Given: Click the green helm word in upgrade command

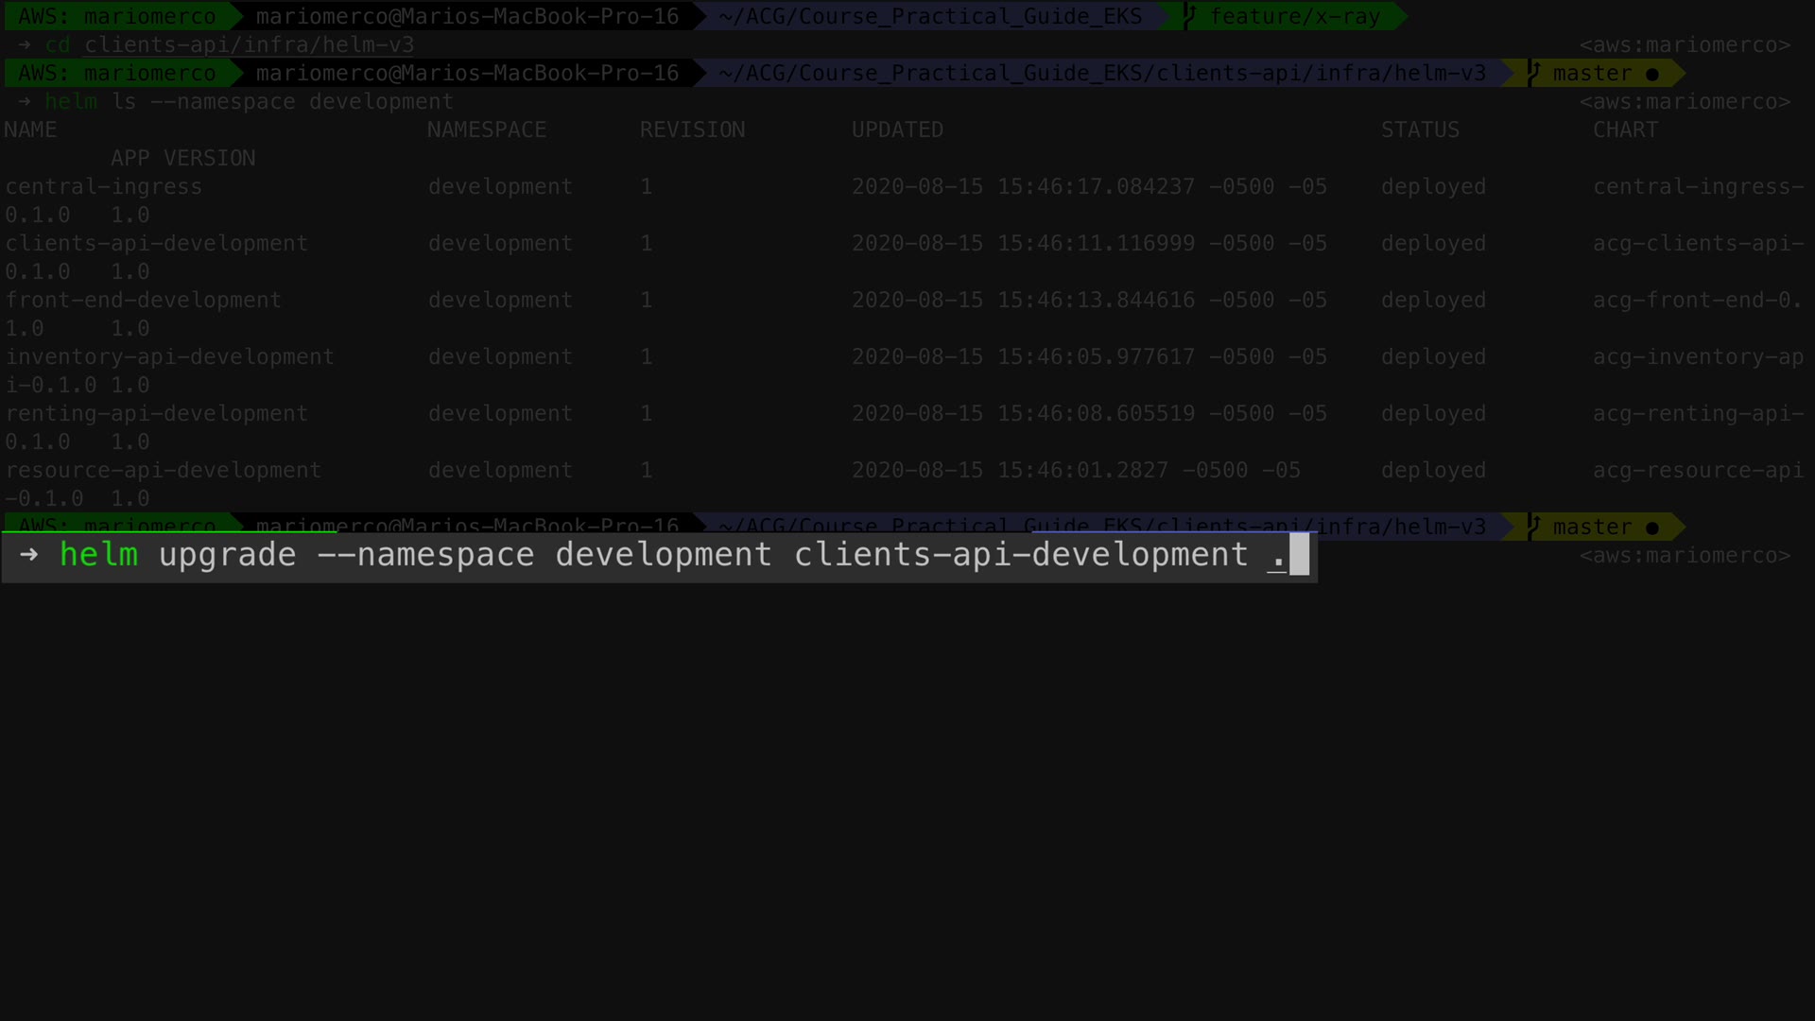Looking at the screenshot, I should pyautogui.click(x=98, y=555).
